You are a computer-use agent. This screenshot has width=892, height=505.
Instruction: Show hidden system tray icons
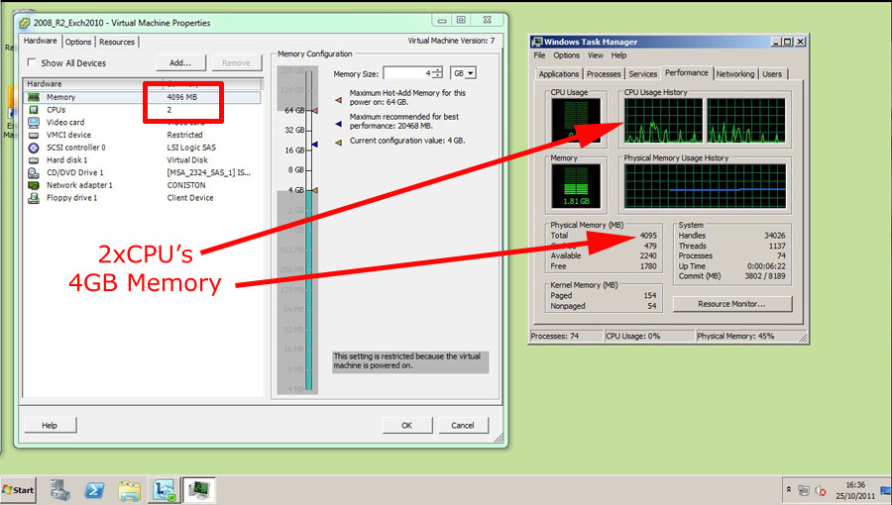click(x=789, y=489)
